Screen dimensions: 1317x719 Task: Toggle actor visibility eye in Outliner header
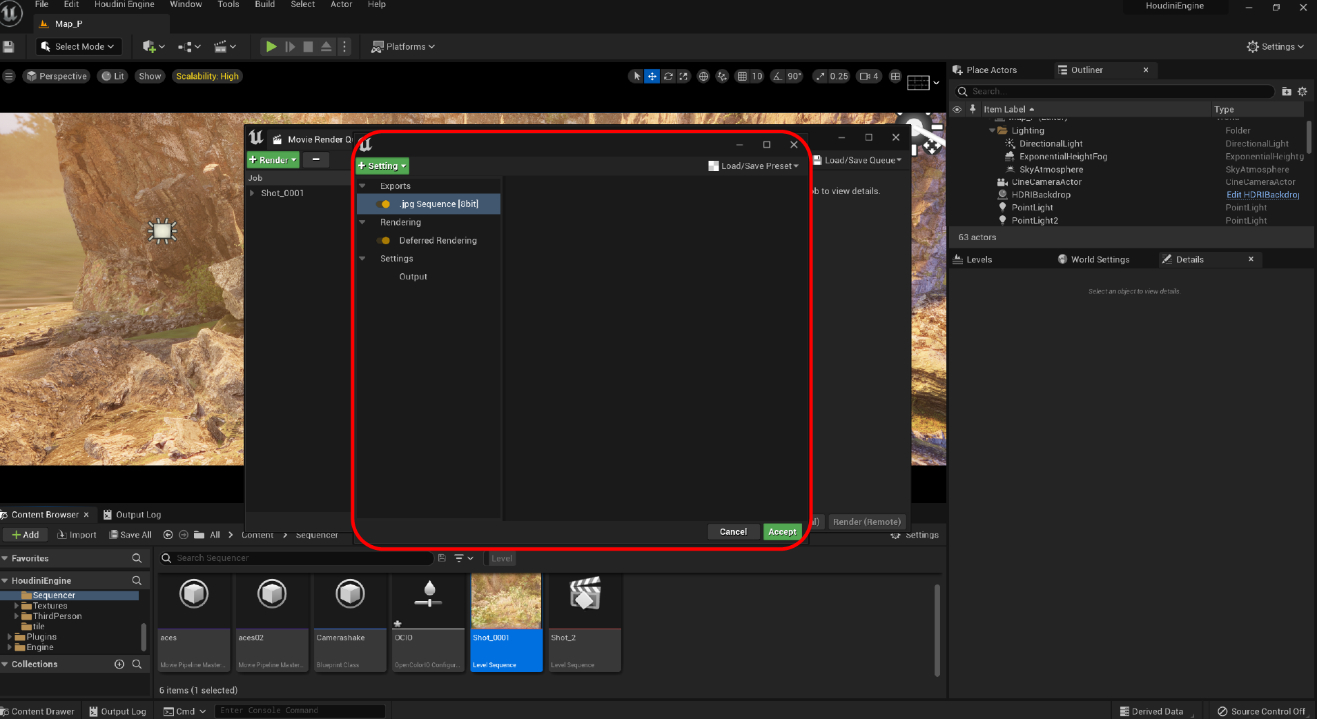[x=959, y=109]
